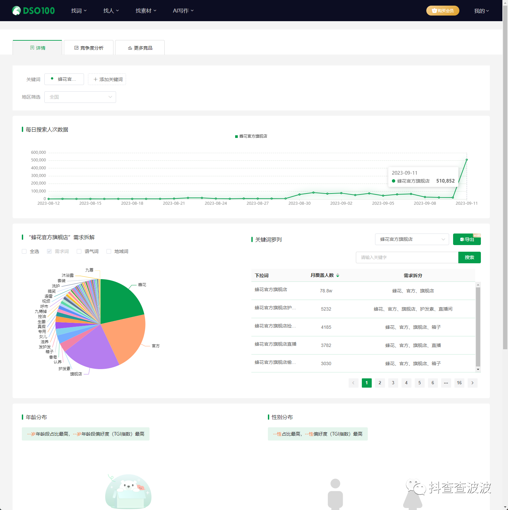Click the sort arrows beside 月覆盖人数
508x510 pixels.
coord(338,276)
